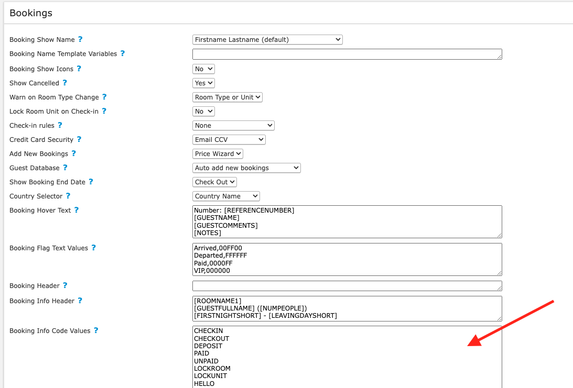Image resolution: width=573 pixels, height=388 pixels.
Task: Open help for Booking Show Name
Action: coord(80,39)
